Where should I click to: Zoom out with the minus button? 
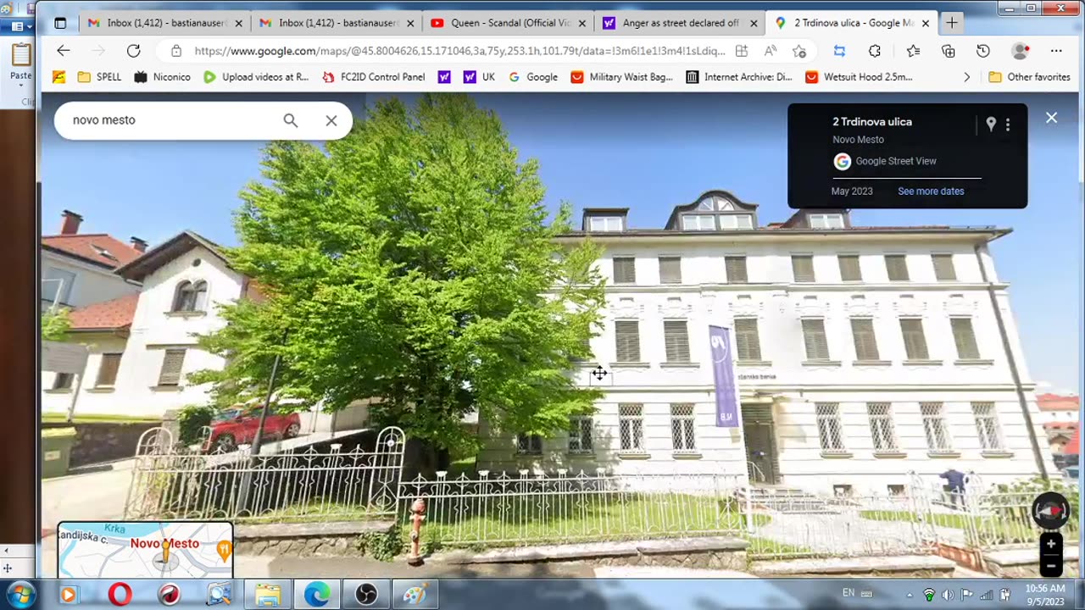[x=1051, y=565]
